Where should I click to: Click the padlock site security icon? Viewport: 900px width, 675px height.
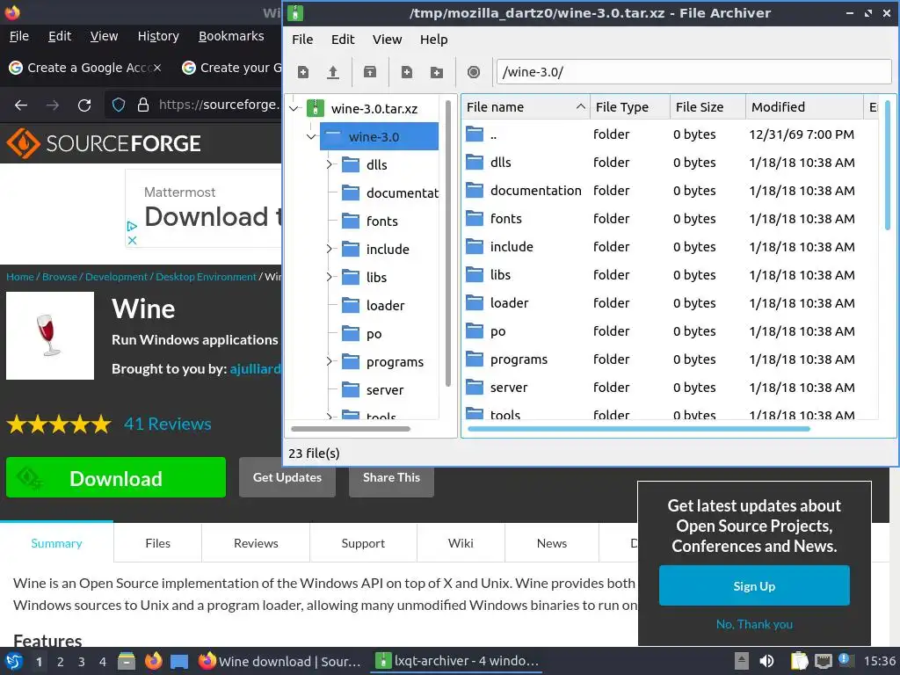coord(143,105)
